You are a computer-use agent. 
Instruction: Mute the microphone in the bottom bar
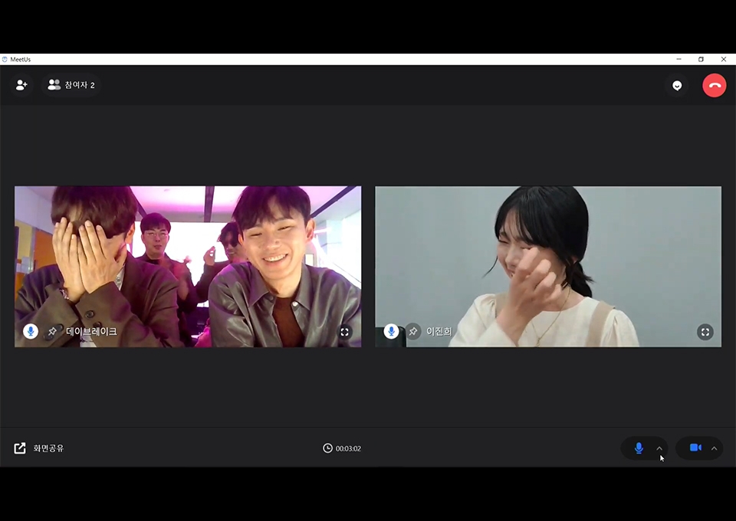(638, 448)
